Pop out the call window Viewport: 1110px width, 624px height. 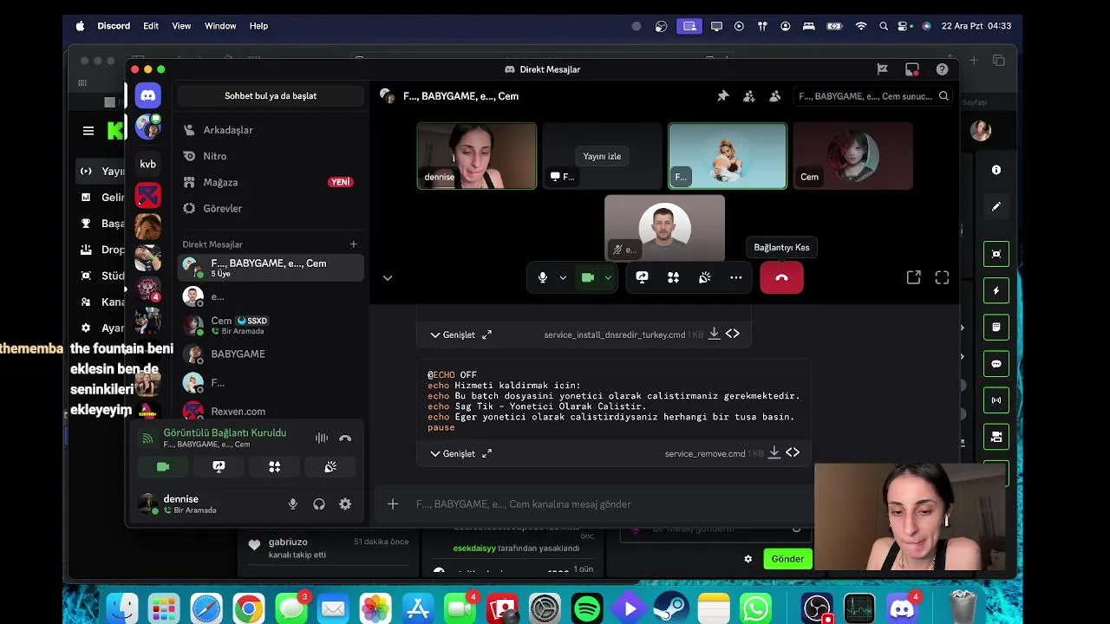(913, 277)
